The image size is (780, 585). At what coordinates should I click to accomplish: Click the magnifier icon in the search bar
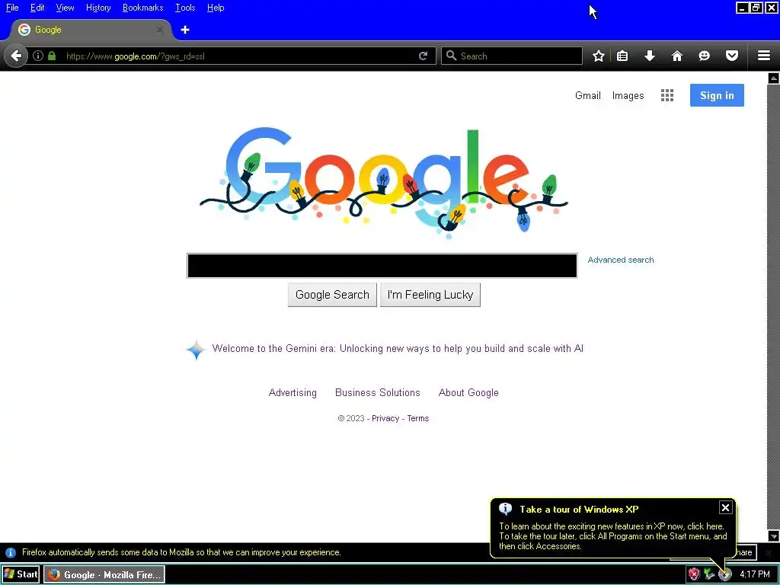451,56
